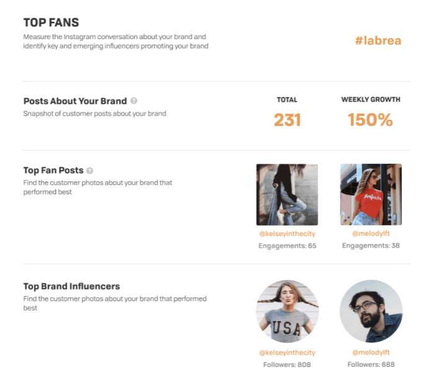Open @kelseyinthecity profile under Top Brand Influencers
Viewport: 433px width, 375px height.
[x=287, y=353]
